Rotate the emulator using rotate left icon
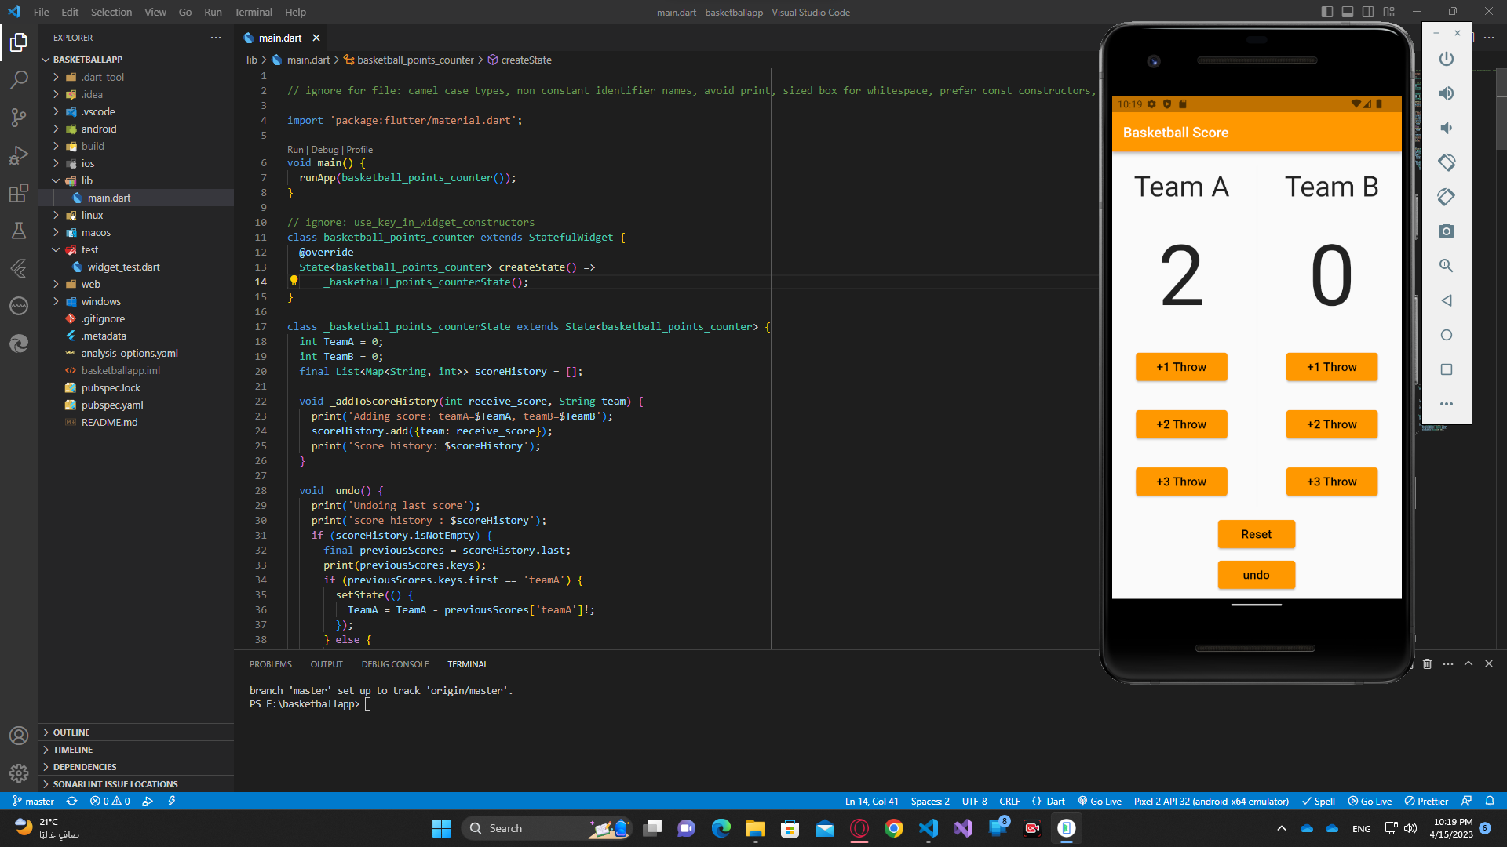The width and height of the screenshot is (1507, 847). coord(1447,162)
